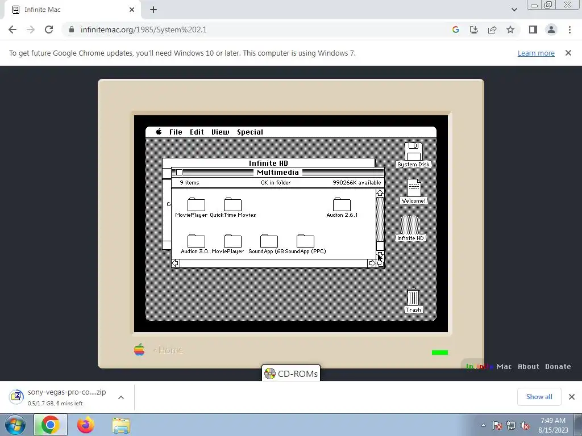Click the Chrome taskbar icon
Image resolution: width=582 pixels, height=436 pixels.
[51, 425]
